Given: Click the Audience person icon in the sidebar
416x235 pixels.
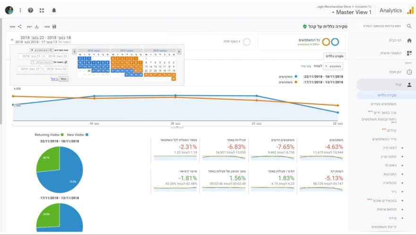Looking at the screenshot, I should (409, 85).
